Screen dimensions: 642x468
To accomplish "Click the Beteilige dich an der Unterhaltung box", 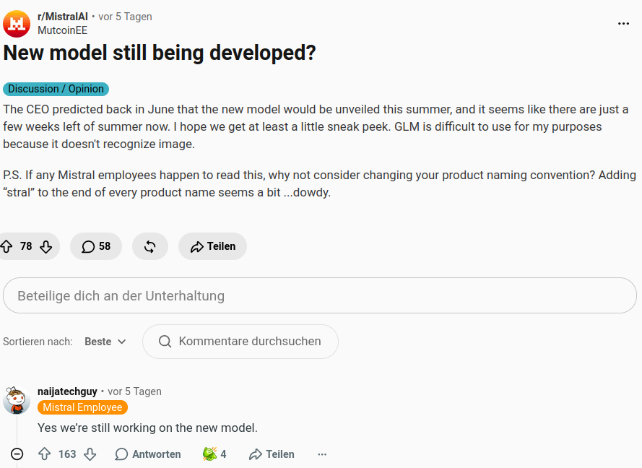I will point(320,295).
